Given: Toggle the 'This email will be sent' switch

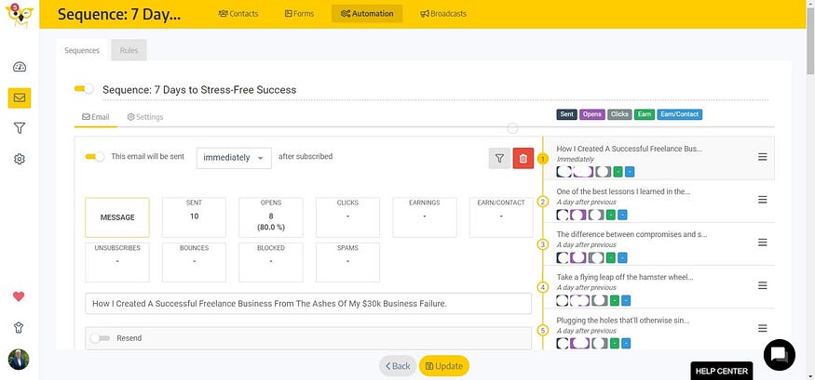Looking at the screenshot, I should pos(95,157).
